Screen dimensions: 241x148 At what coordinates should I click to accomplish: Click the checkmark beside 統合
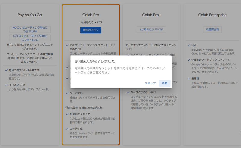click(189, 45)
